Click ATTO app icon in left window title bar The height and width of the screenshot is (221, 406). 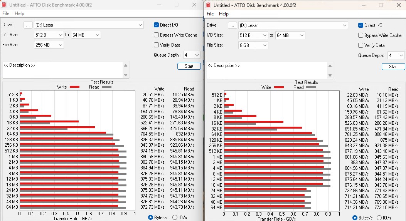(4, 5)
